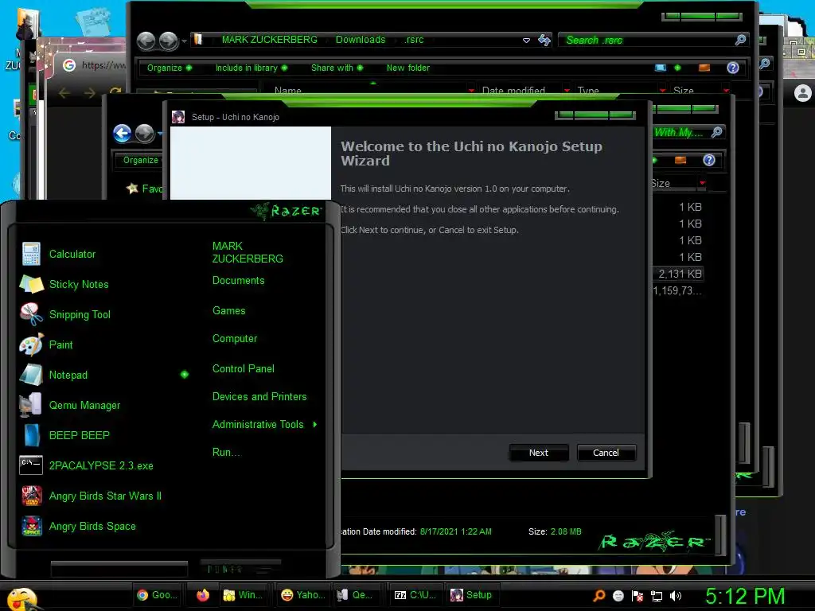Open the Include in library dropdown
815x611 pixels.
251,68
